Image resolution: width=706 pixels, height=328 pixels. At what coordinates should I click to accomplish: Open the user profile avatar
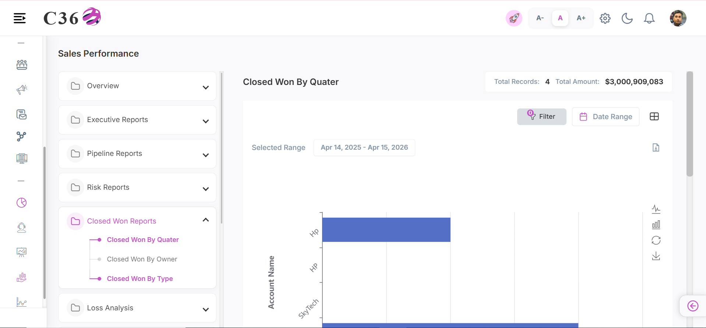tap(678, 18)
